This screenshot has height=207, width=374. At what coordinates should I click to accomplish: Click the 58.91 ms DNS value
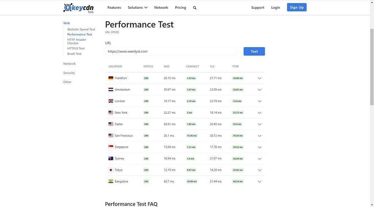(169, 124)
